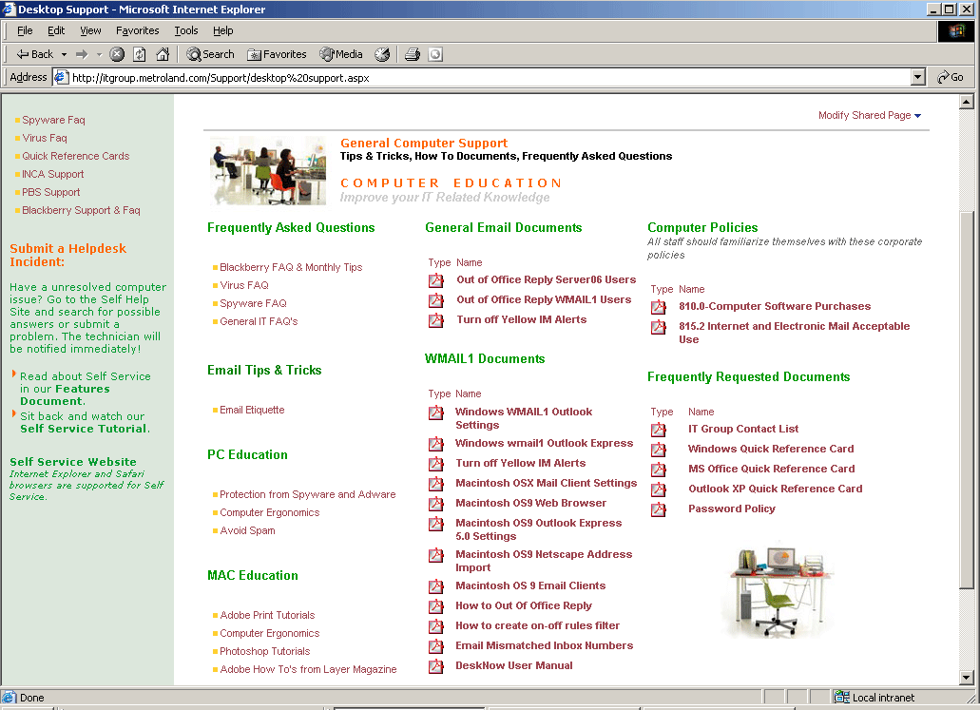Image resolution: width=980 pixels, height=710 pixels.
Task: Open the Tools menu
Action: click(x=185, y=30)
